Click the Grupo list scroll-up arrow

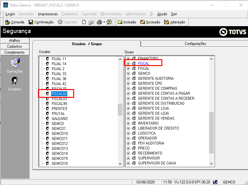(212, 59)
